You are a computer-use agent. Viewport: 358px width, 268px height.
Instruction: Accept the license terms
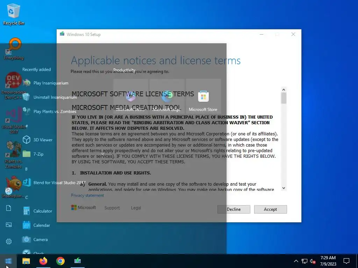(x=270, y=209)
